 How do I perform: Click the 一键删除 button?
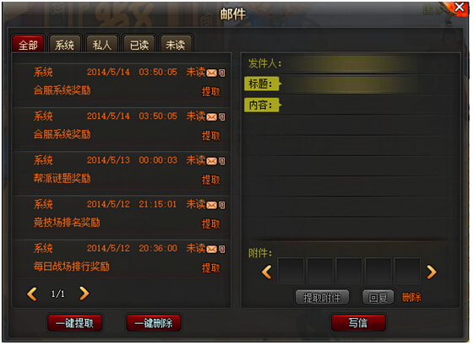[x=154, y=323]
